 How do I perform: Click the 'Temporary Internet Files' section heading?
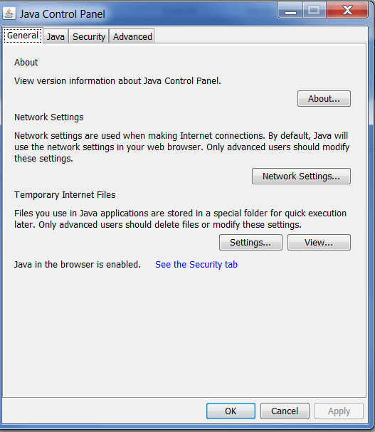(x=65, y=195)
